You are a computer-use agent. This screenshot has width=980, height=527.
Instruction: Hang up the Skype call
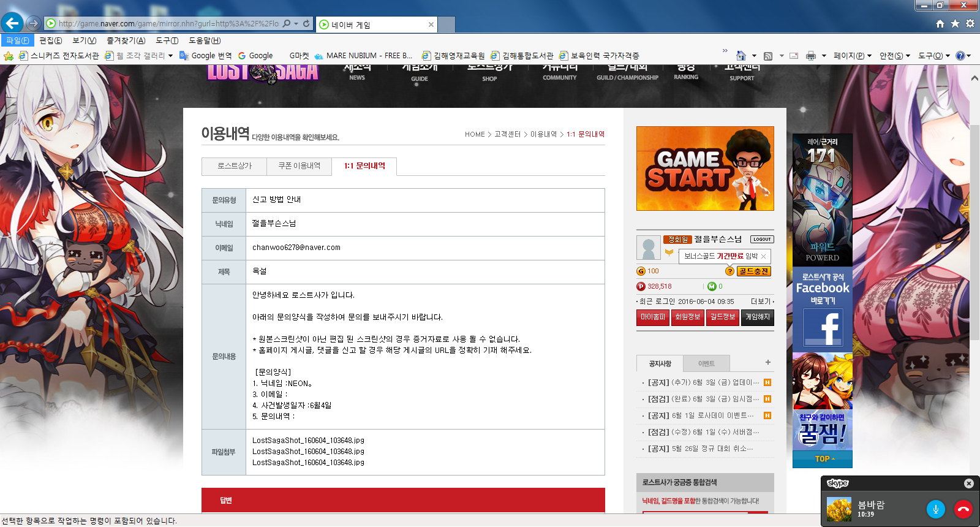[x=963, y=509]
